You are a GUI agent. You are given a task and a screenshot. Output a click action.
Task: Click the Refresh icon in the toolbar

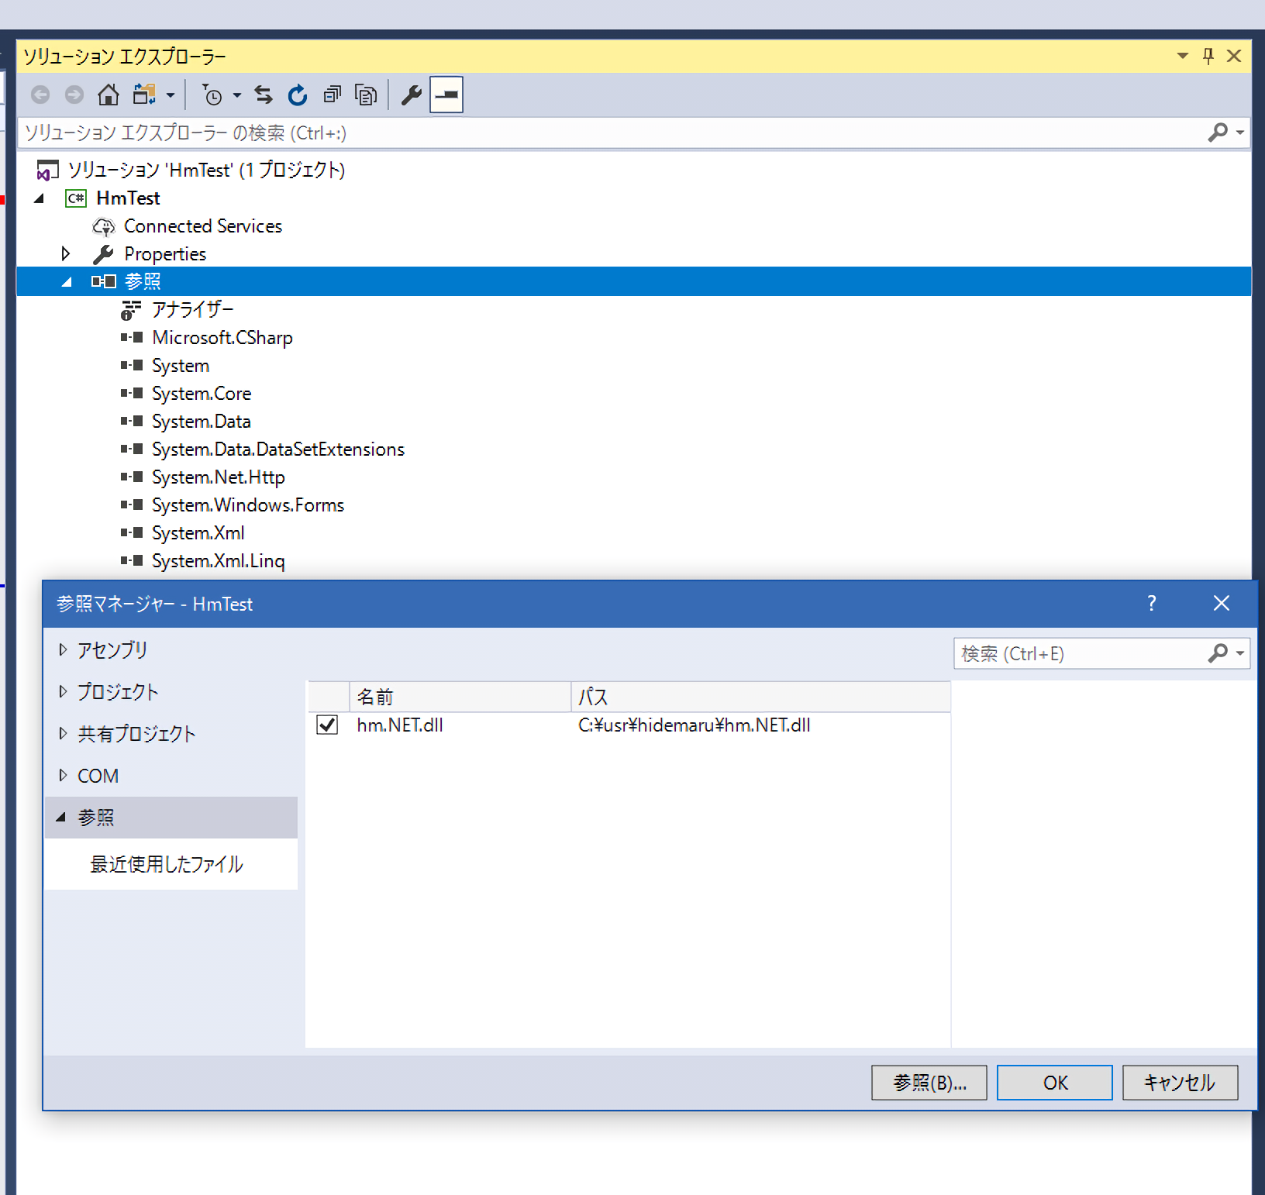click(x=298, y=95)
